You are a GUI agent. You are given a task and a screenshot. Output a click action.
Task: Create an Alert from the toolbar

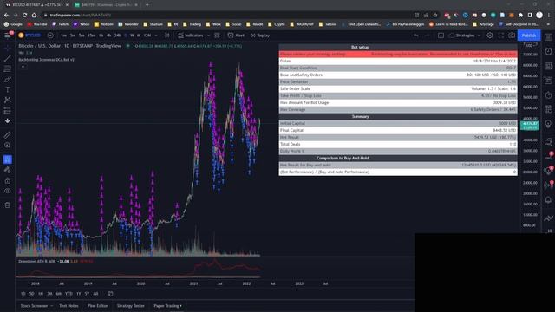[236, 36]
